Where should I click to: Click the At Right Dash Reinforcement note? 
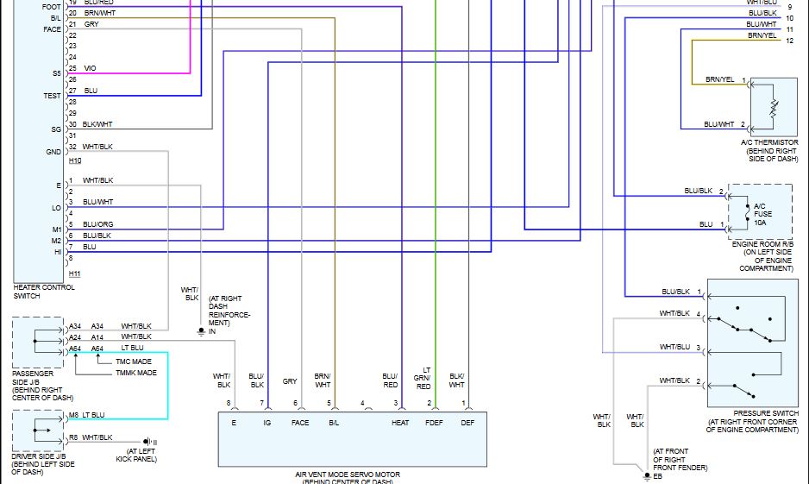coord(229,311)
